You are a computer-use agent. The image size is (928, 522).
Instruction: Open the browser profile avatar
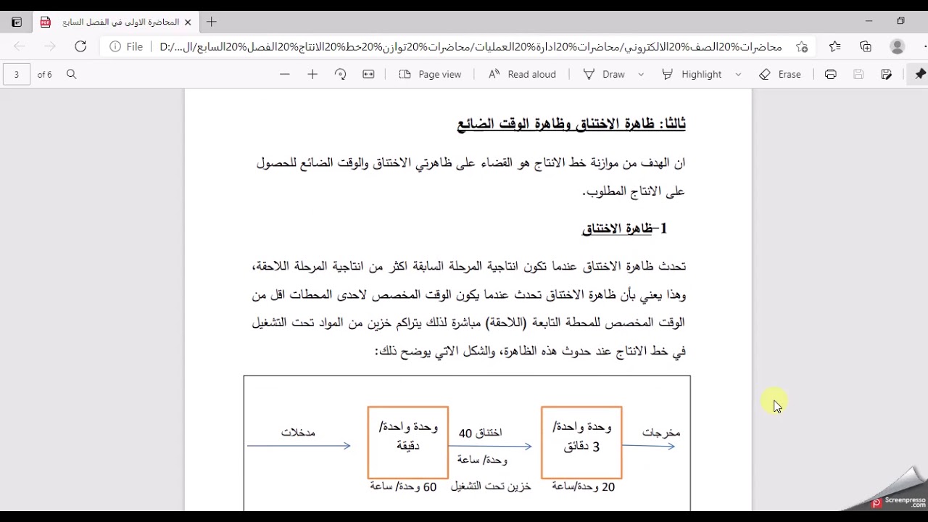898,46
